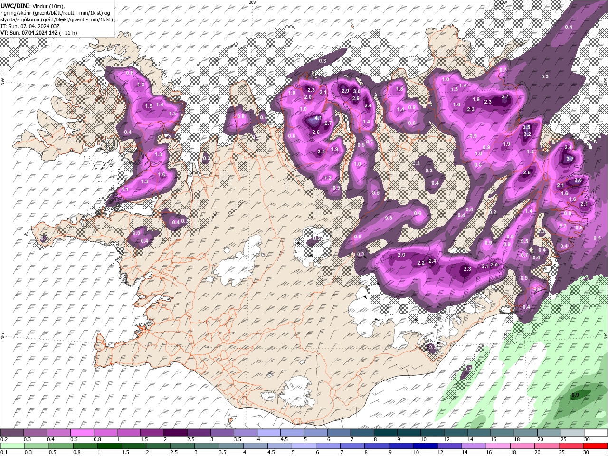The width and height of the screenshot is (608, 456).
Task: Click the 0.9 value inside the green rain area
Action: 575,395
